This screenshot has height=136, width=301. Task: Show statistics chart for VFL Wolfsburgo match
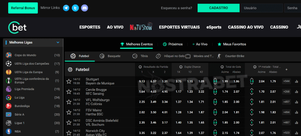pyautogui.click(x=297, y=102)
